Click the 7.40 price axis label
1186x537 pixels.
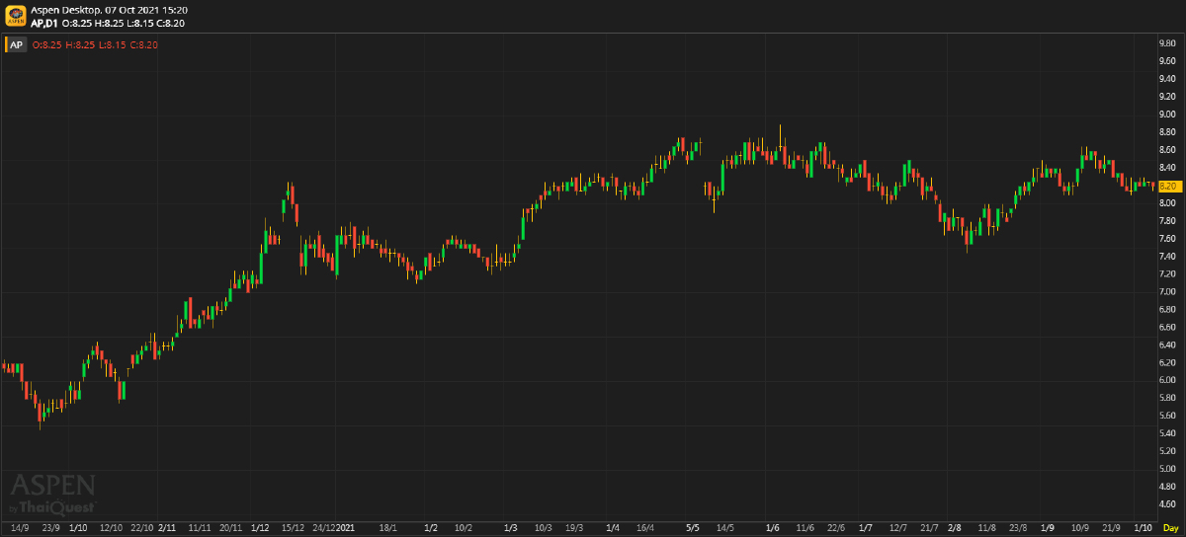point(1167,257)
